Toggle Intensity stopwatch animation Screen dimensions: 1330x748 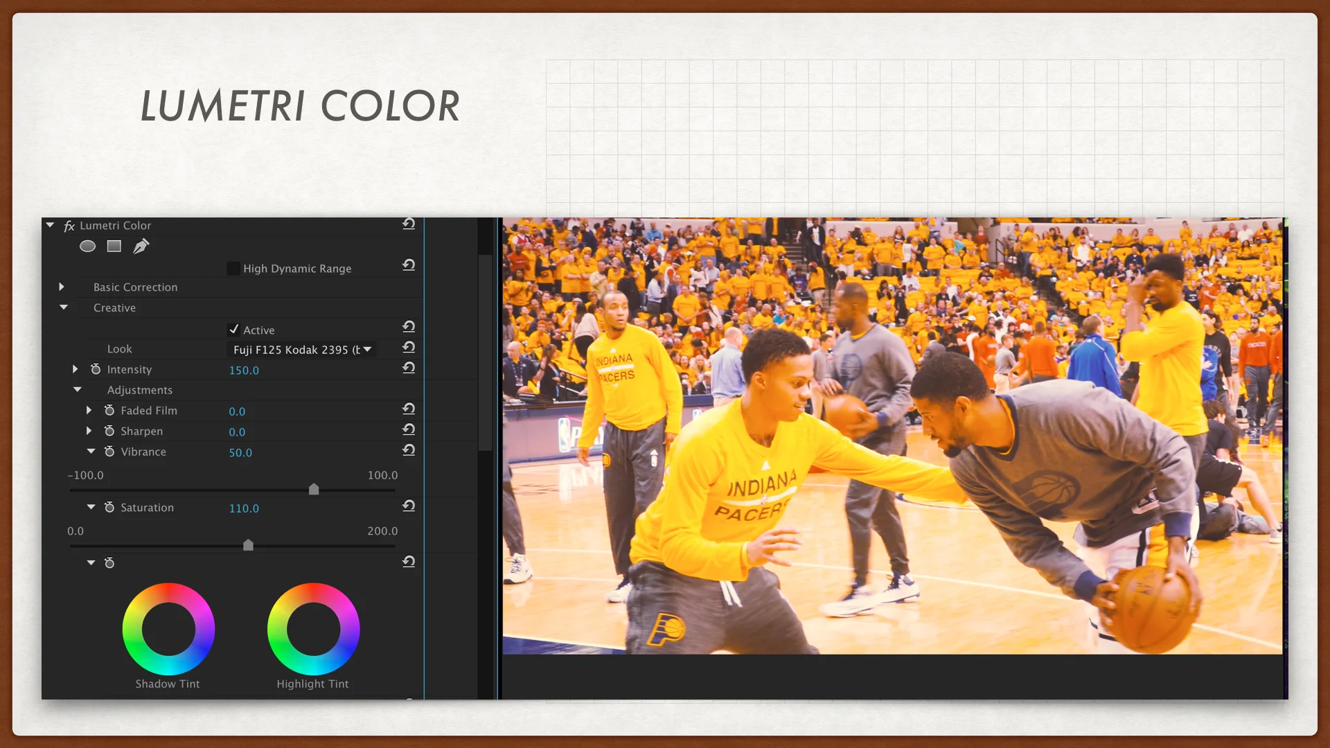(x=96, y=369)
